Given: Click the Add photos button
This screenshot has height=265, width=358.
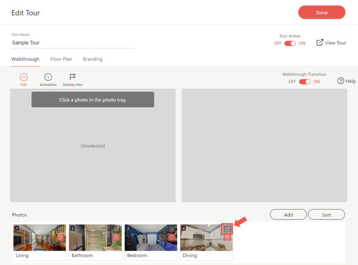Looking at the screenshot, I should (x=288, y=215).
